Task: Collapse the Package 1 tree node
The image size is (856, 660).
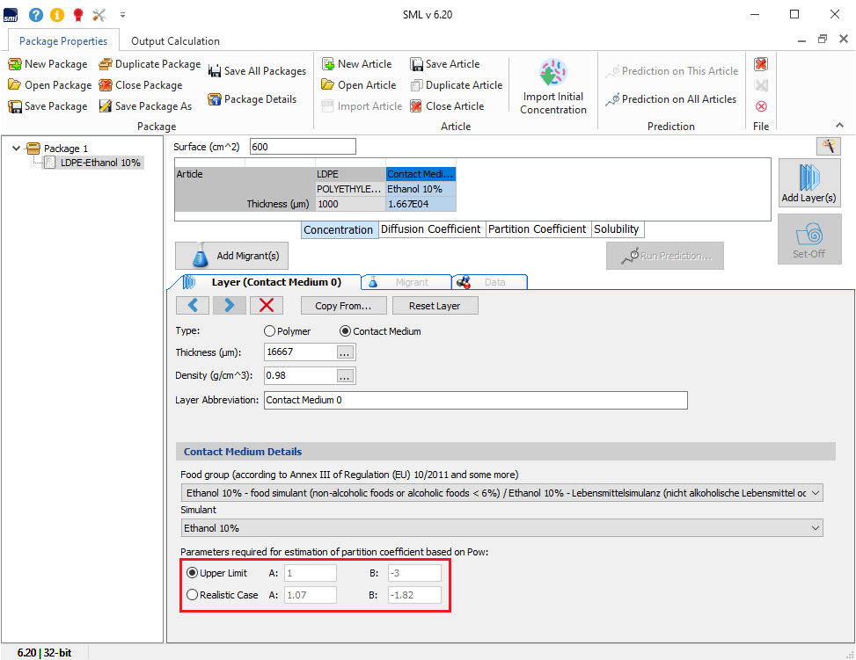Action: 16,149
